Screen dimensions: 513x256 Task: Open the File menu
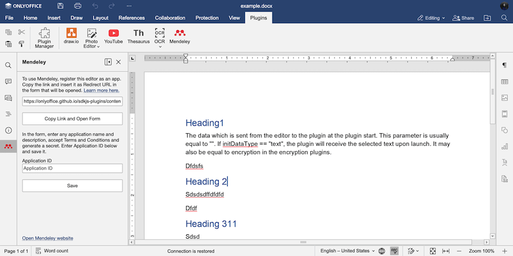pyautogui.click(x=10, y=18)
